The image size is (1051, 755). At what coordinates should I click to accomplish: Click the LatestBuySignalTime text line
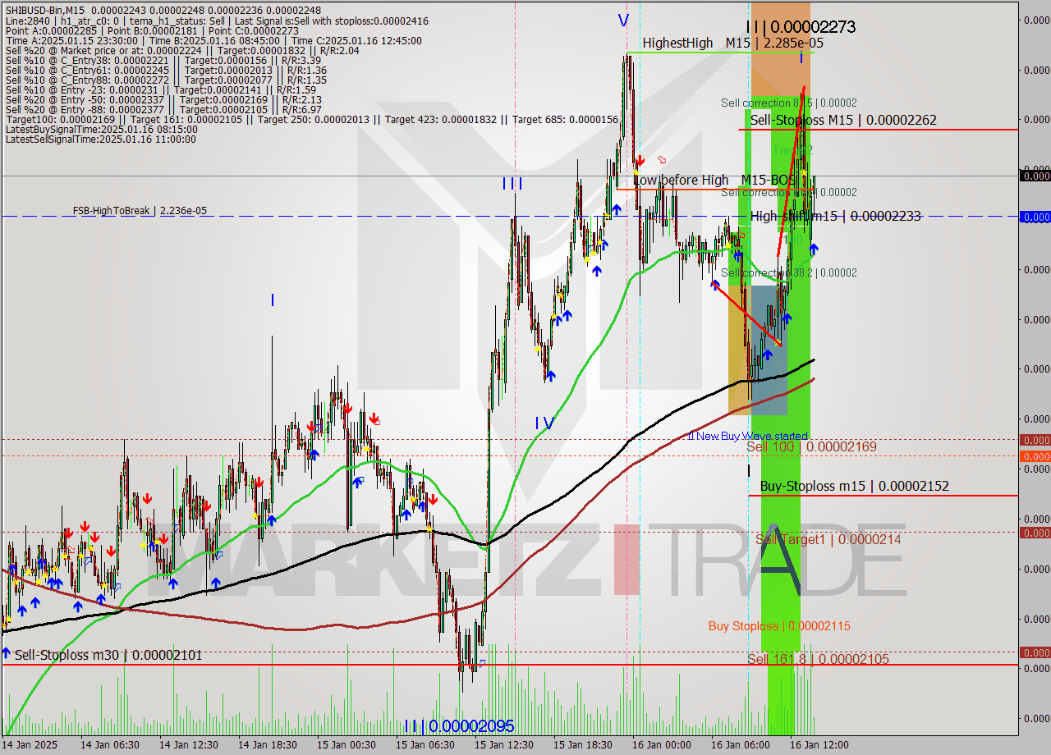(102, 129)
